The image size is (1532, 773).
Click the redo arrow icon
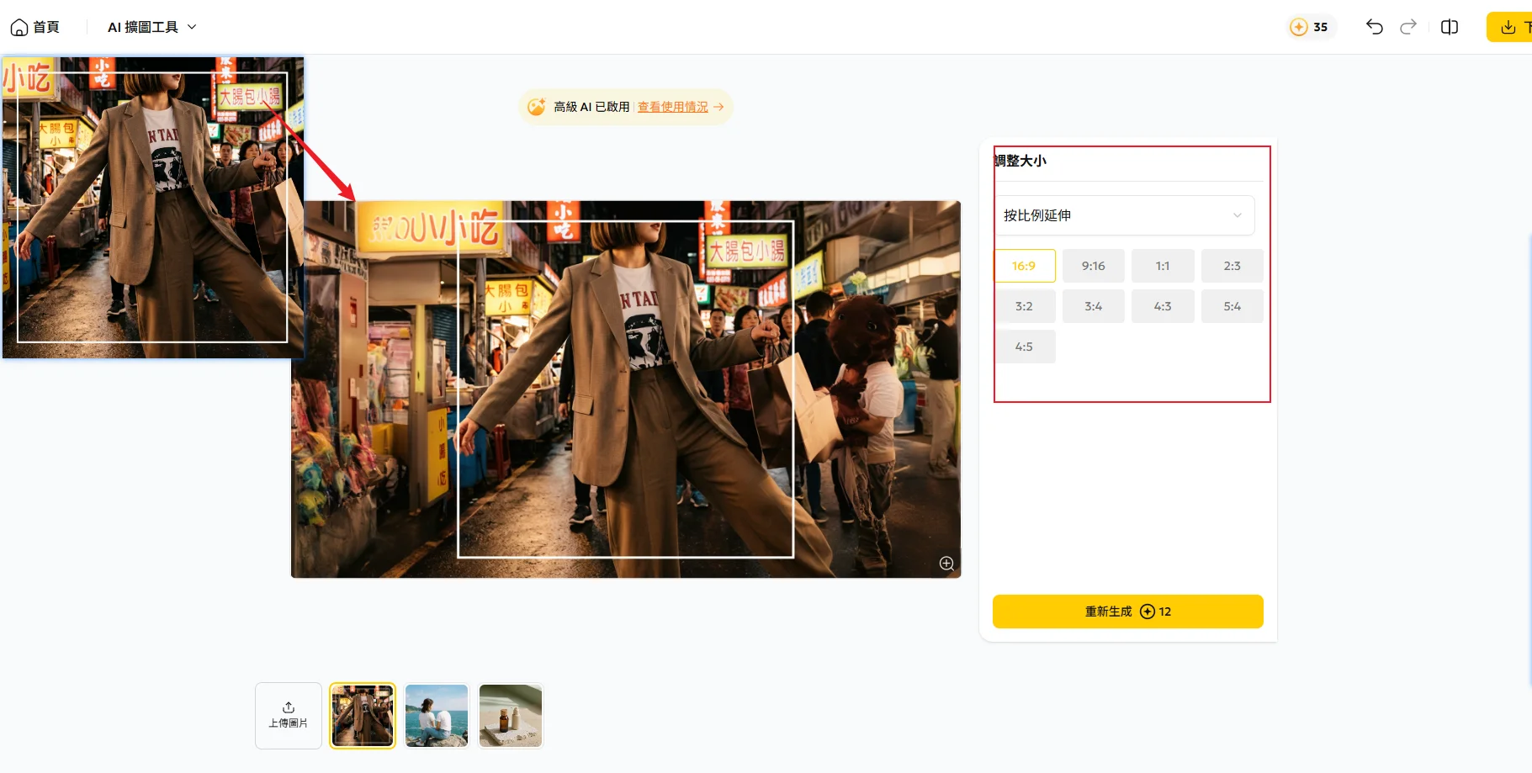[x=1407, y=27]
